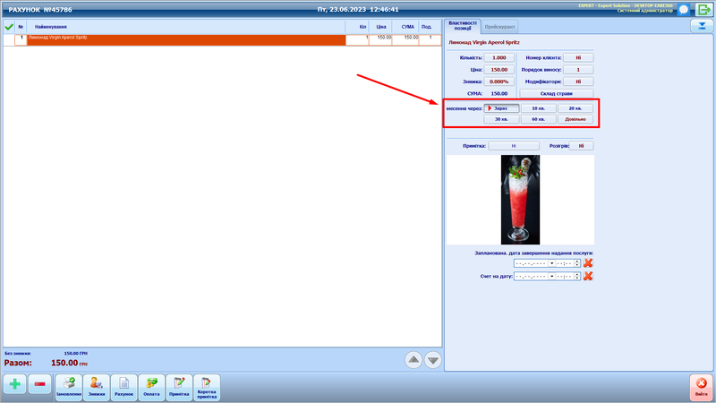Image resolution: width=716 pixels, height=403 pixels.
Task: Open Замовлення with the printer icon
Action: [x=69, y=386]
